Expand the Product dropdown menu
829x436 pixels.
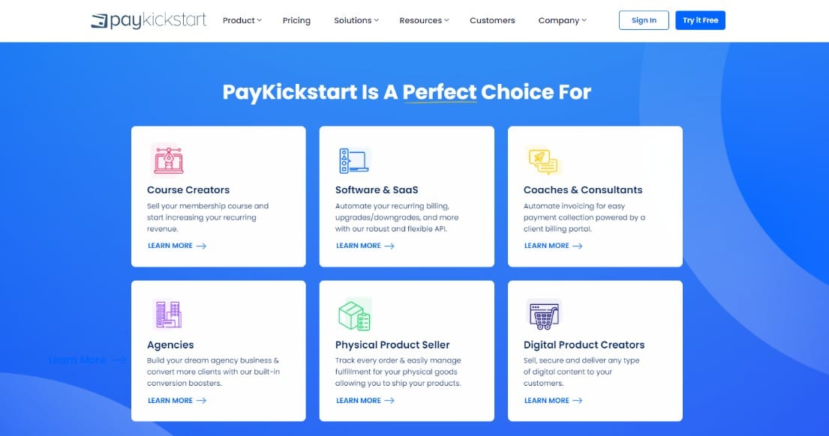coord(242,20)
